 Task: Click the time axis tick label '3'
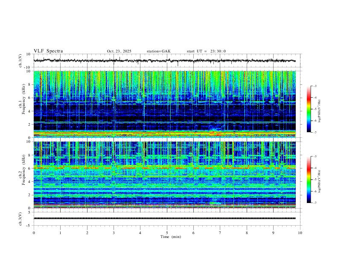point(114,233)
